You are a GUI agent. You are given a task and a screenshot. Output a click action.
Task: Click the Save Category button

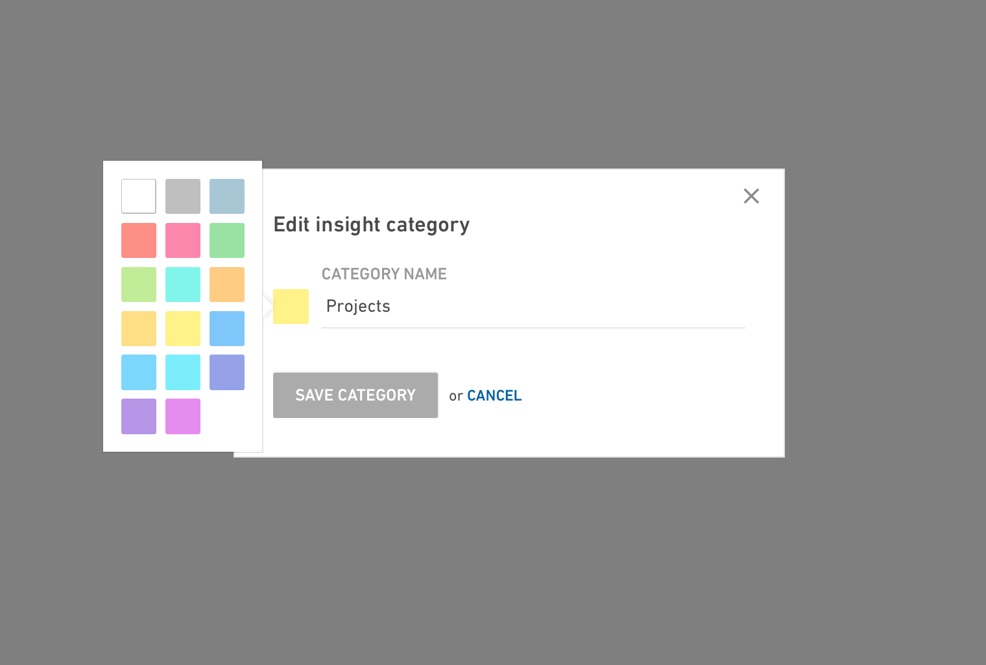click(x=355, y=395)
